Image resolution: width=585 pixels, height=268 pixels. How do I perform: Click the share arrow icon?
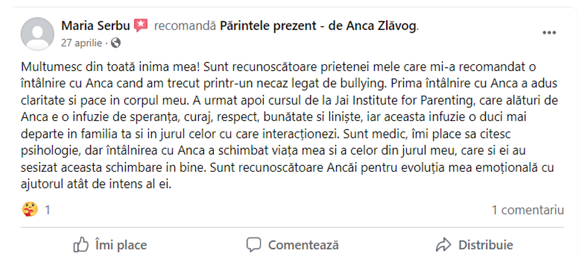(x=444, y=245)
